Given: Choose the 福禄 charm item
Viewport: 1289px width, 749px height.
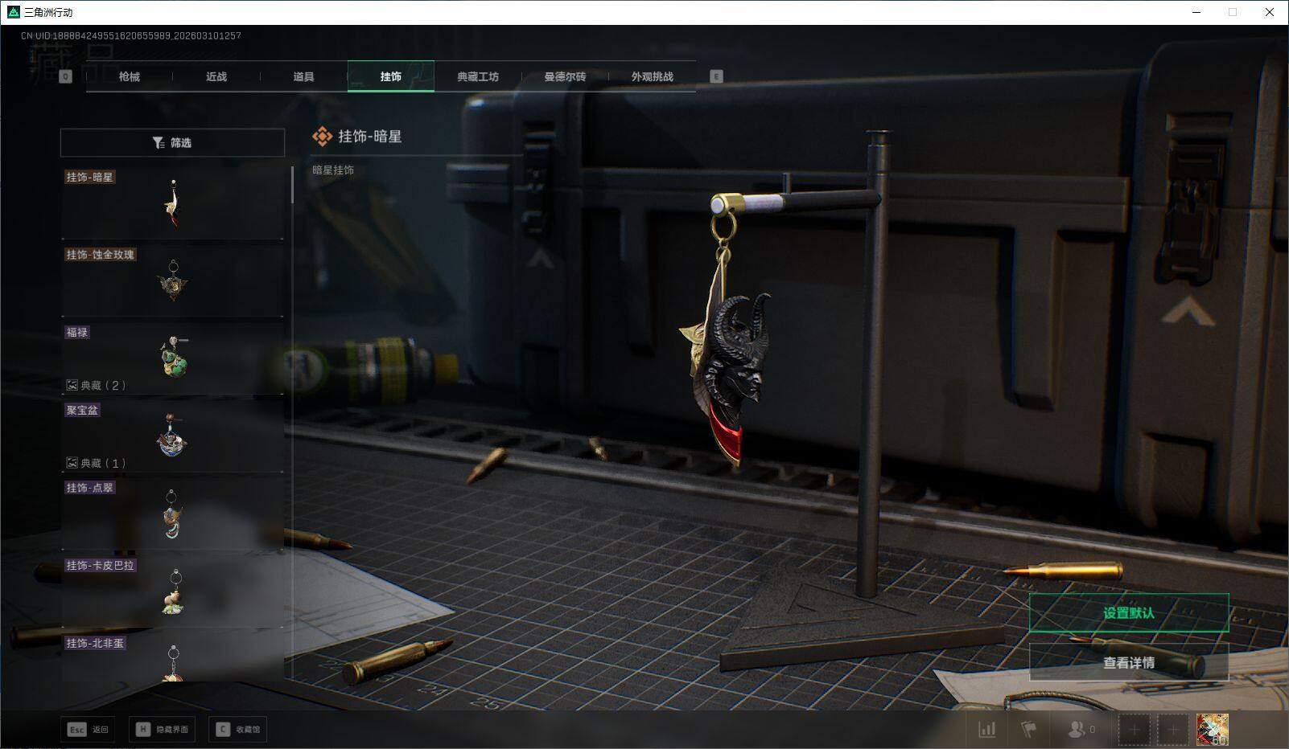Looking at the screenshot, I should click(x=173, y=358).
